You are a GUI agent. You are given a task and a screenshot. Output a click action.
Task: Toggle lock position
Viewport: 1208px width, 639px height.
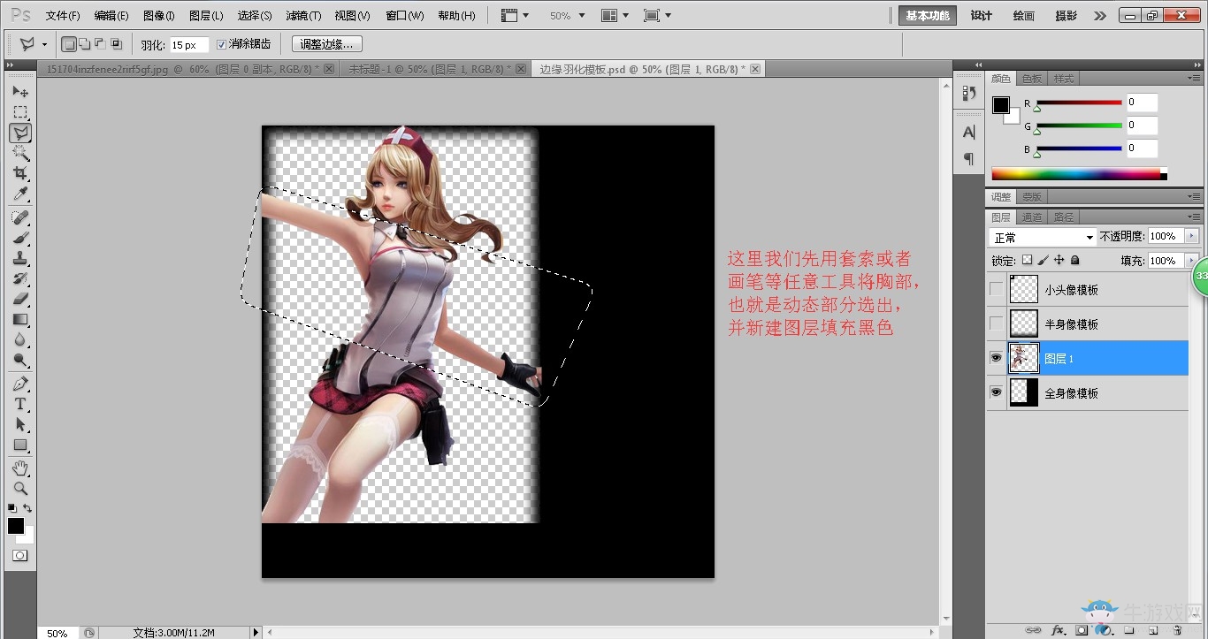click(1059, 261)
